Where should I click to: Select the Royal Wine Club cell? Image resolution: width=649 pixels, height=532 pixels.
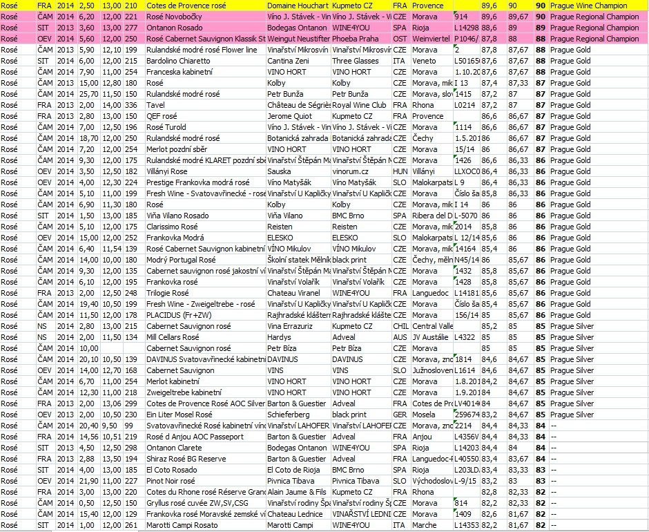click(360, 105)
